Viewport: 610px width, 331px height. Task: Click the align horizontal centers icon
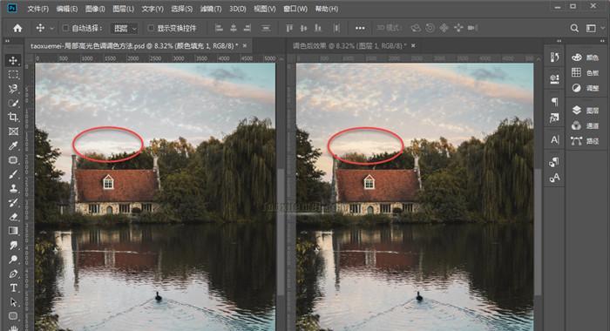click(x=234, y=28)
